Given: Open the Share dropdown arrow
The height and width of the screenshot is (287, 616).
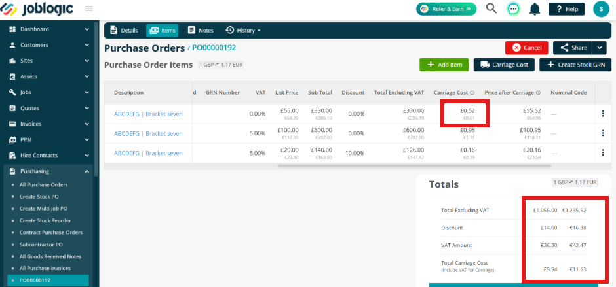Looking at the screenshot, I should click(599, 48).
